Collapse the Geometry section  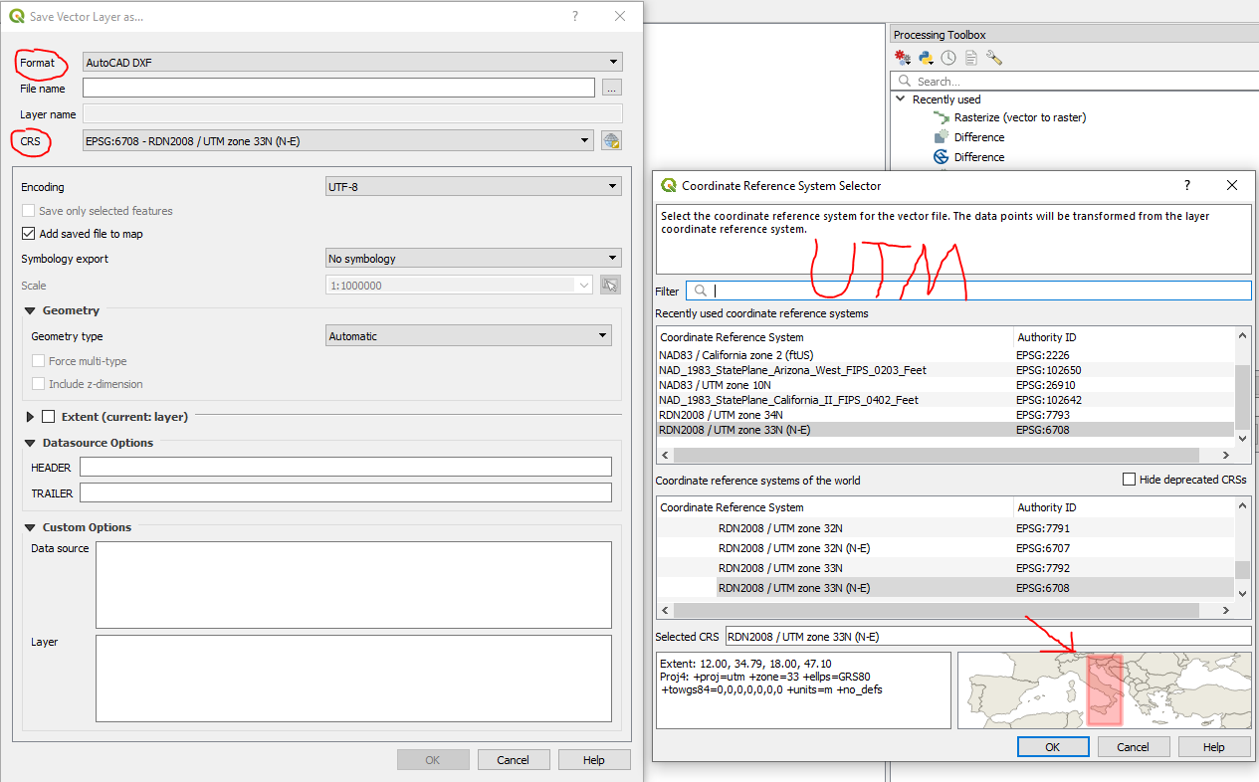[30, 311]
